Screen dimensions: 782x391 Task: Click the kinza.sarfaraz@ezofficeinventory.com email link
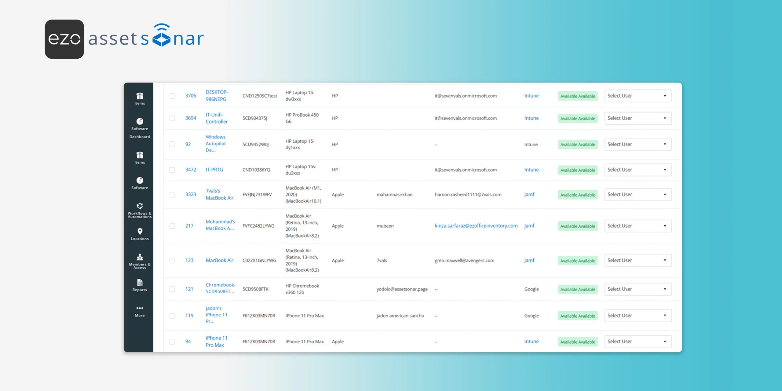tap(476, 226)
